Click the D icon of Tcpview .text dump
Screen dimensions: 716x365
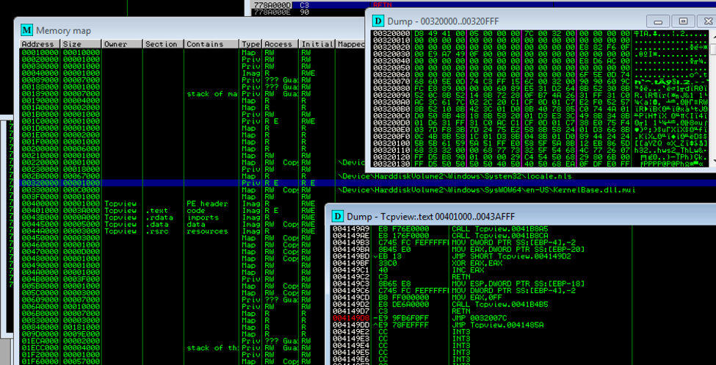(x=337, y=216)
